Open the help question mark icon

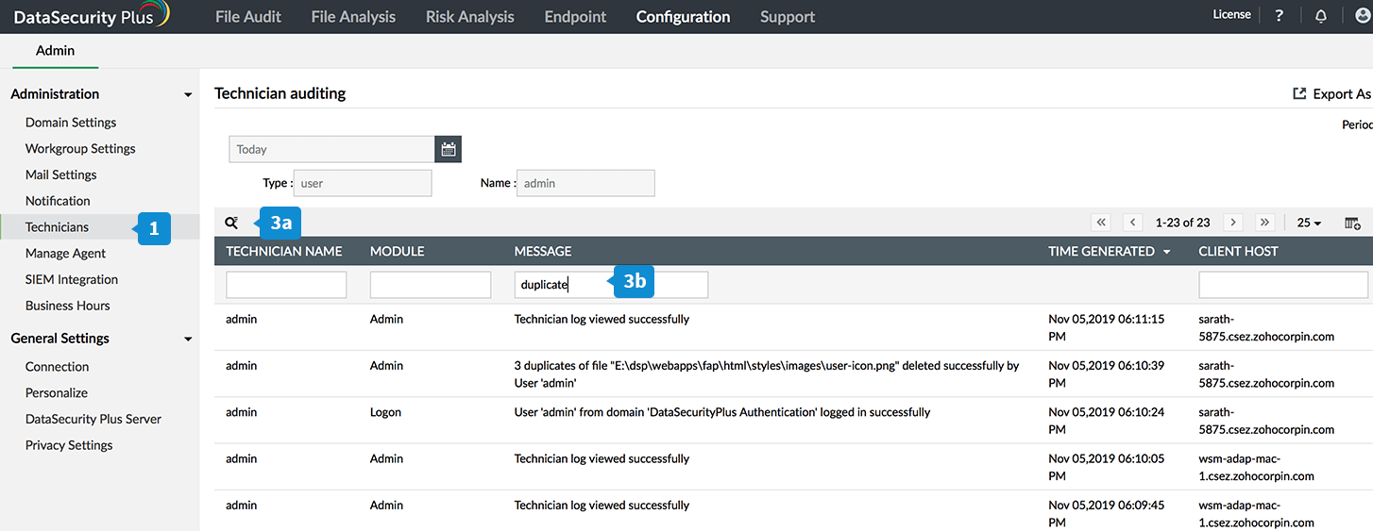coord(1280,16)
